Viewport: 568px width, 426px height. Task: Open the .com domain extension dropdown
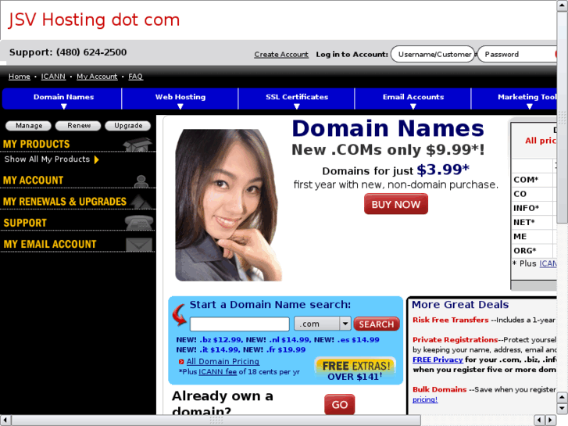point(323,324)
